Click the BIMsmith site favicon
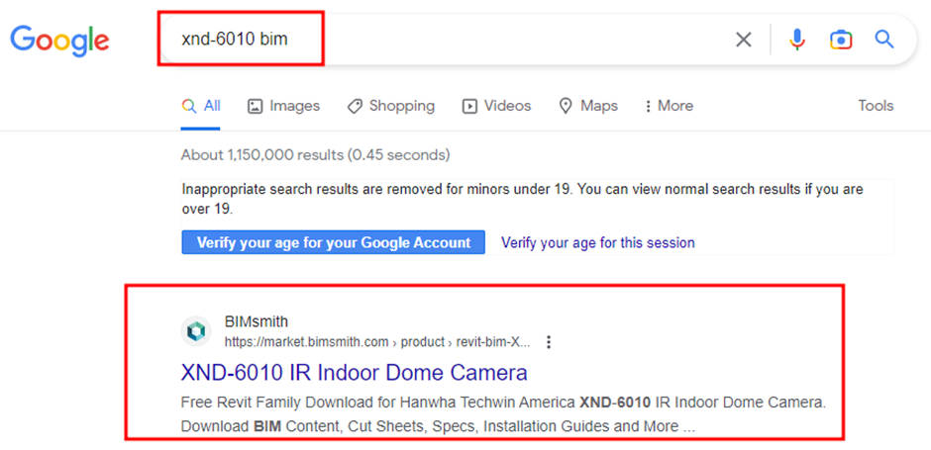 click(197, 331)
